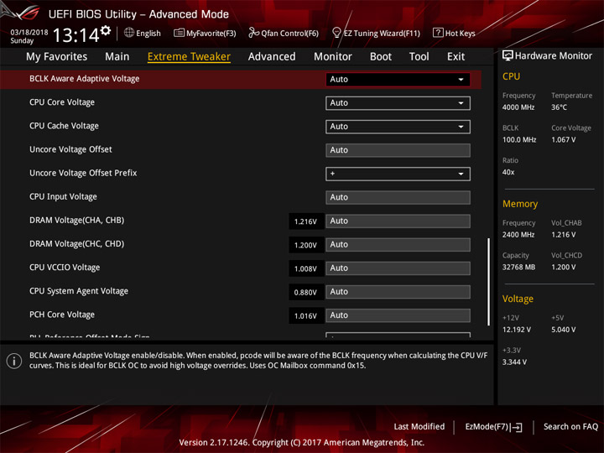This screenshot has width=604, height=453.
Task: Click Qfan Control(F6) label
Action: click(x=289, y=33)
